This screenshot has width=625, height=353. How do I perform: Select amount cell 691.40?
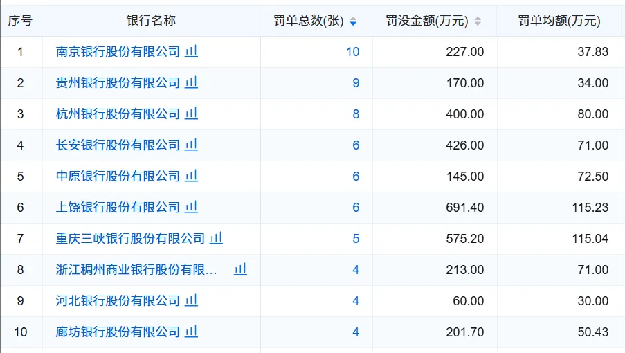464,207
